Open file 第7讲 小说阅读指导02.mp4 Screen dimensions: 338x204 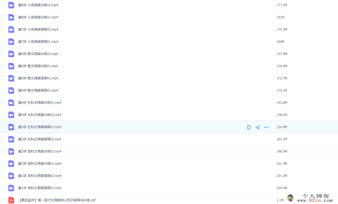38,30
